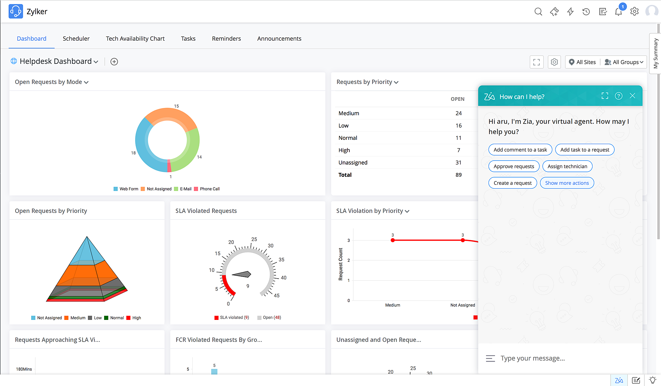Click the lightning quick actions icon
This screenshot has width=661, height=386.
tap(570, 12)
